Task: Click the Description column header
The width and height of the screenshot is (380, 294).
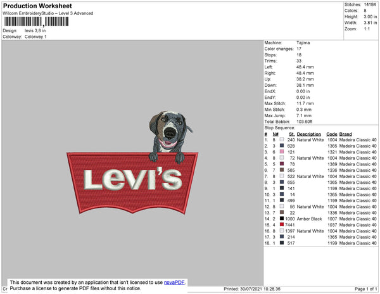Action: (309, 134)
